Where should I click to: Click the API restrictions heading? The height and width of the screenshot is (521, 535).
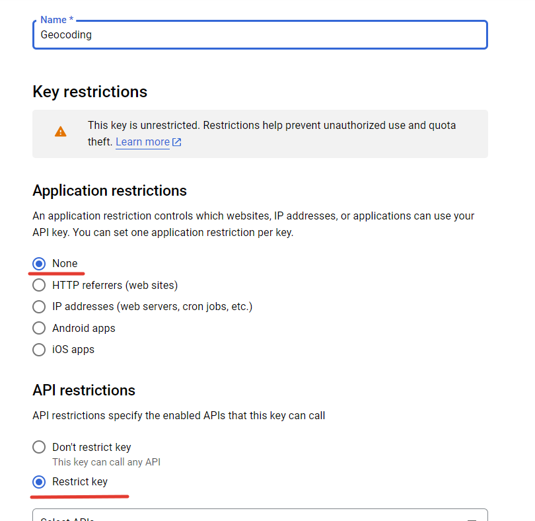(84, 390)
